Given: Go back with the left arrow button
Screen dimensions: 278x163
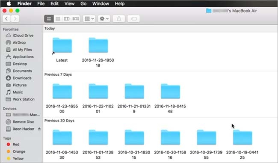Looking at the screenshot, I should click(6, 19).
